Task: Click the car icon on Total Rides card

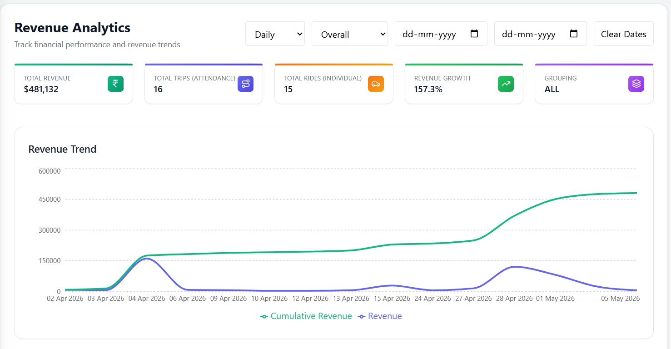Action: [376, 84]
